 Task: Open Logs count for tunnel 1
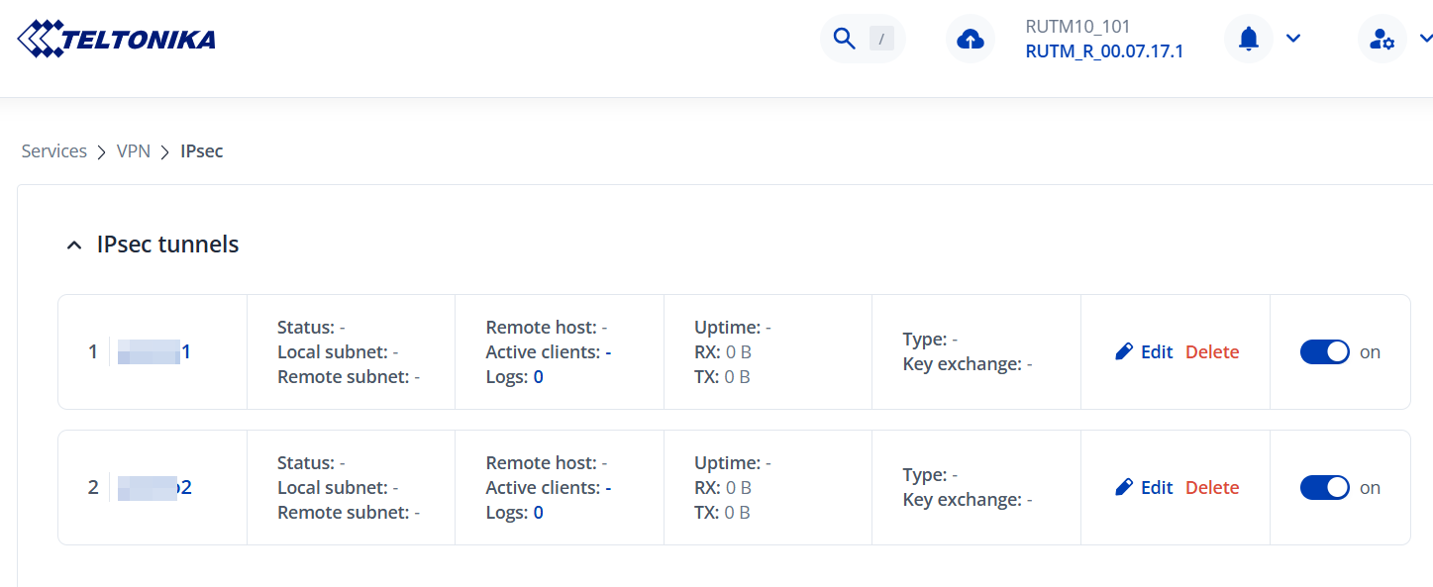click(x=539, y=376)
